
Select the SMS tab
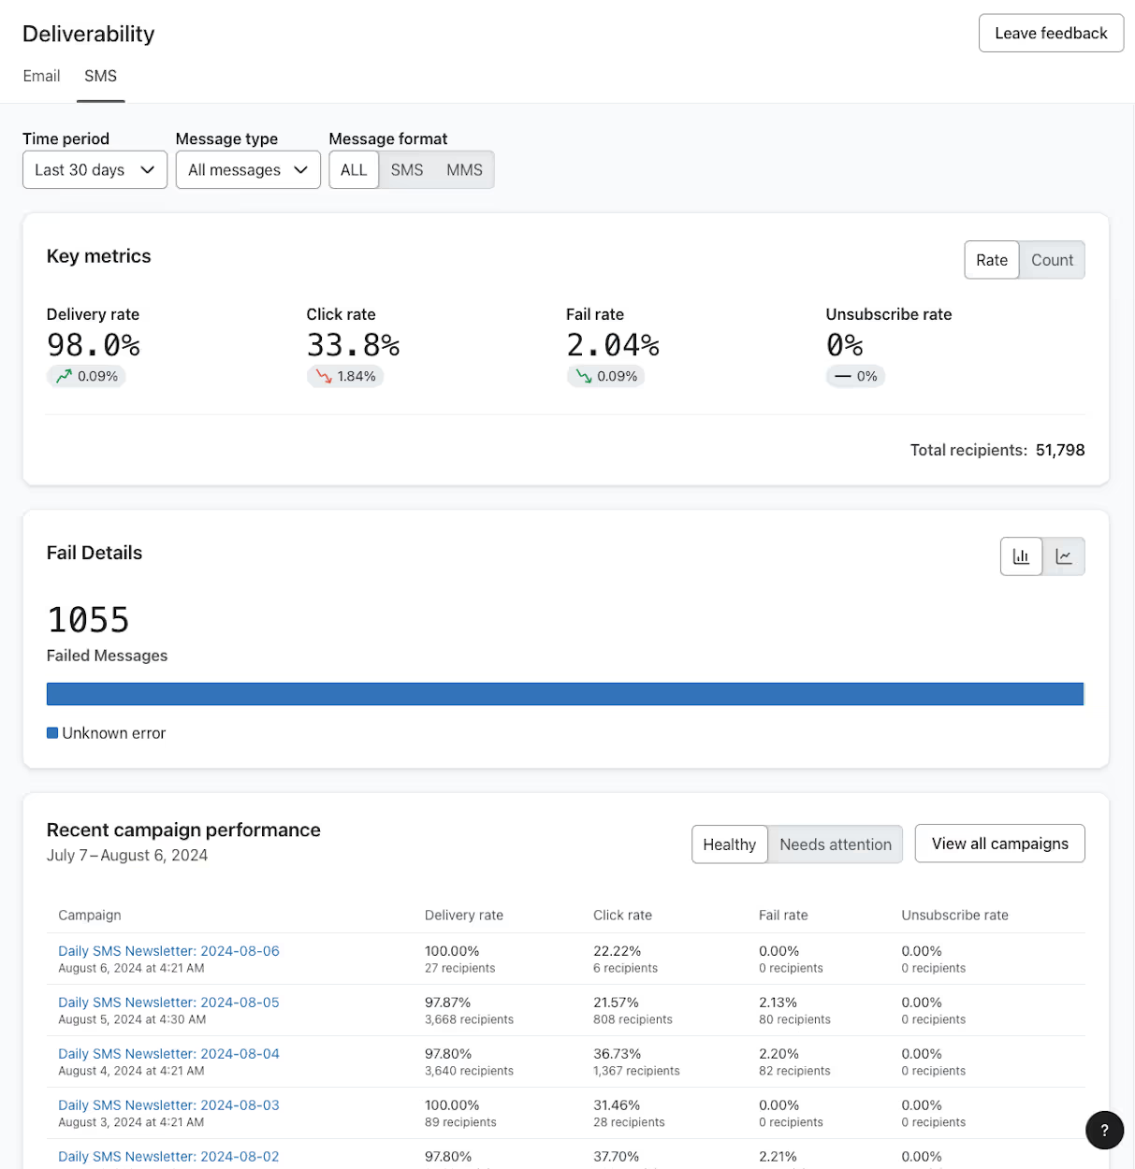point(100,76)
